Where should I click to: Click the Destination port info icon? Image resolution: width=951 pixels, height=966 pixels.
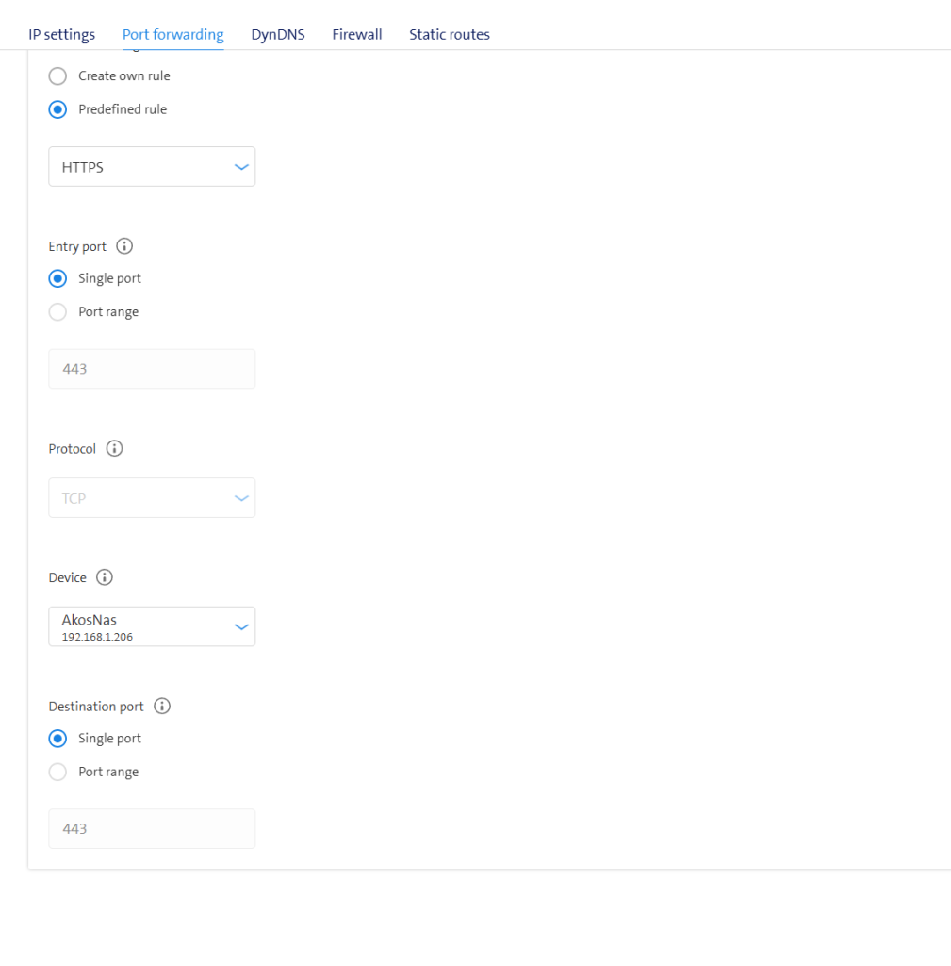[x=162, y=706]
